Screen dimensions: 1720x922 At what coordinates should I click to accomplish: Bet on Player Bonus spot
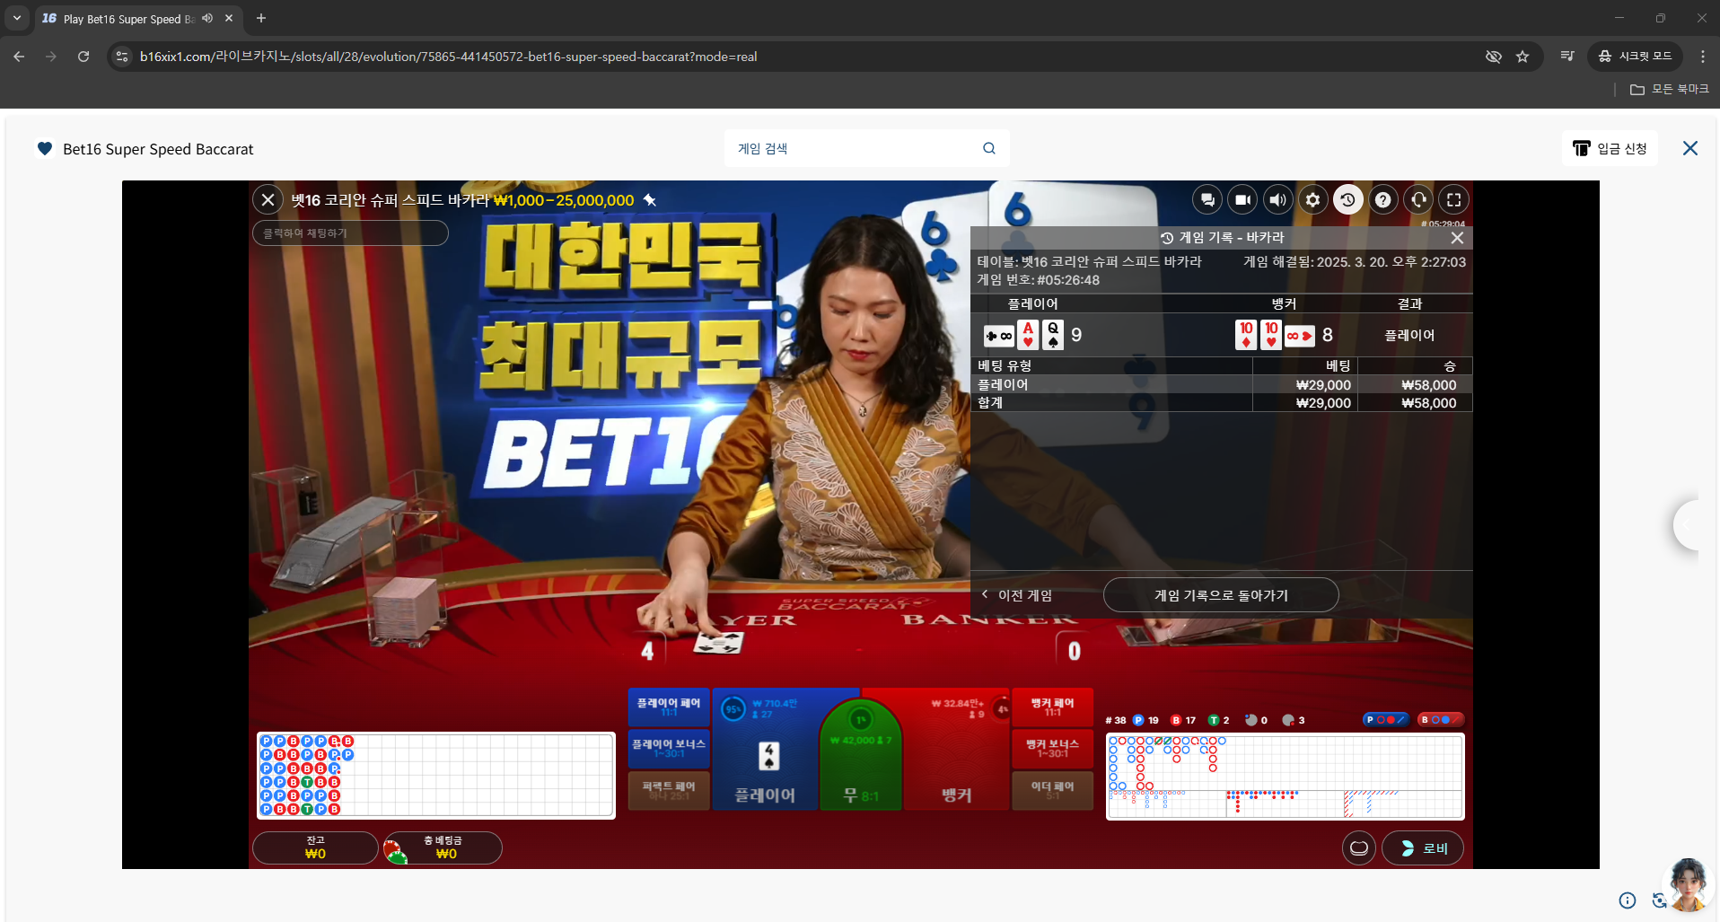[669, 749]
